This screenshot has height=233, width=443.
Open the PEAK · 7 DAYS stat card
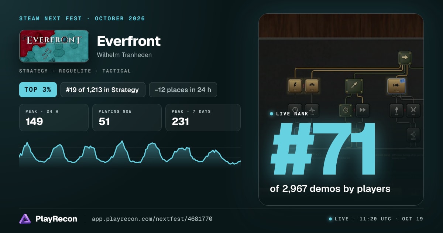point(203,118)
